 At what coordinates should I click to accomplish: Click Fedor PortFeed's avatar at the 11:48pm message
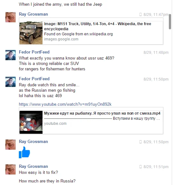point(11,55)
